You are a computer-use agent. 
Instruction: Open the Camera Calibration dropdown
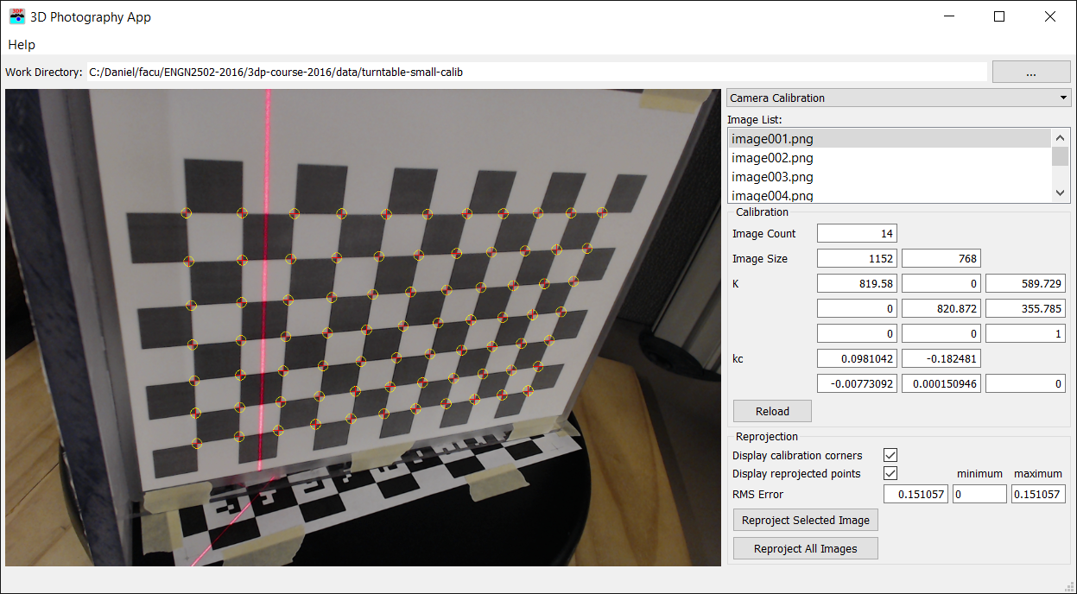click(x=898, y=98)
